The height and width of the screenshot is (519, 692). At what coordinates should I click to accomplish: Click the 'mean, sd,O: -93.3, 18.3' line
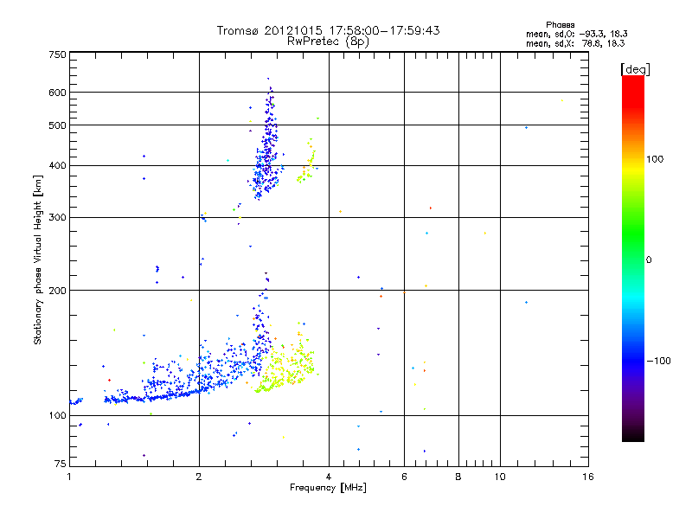[x=576, y=34]
